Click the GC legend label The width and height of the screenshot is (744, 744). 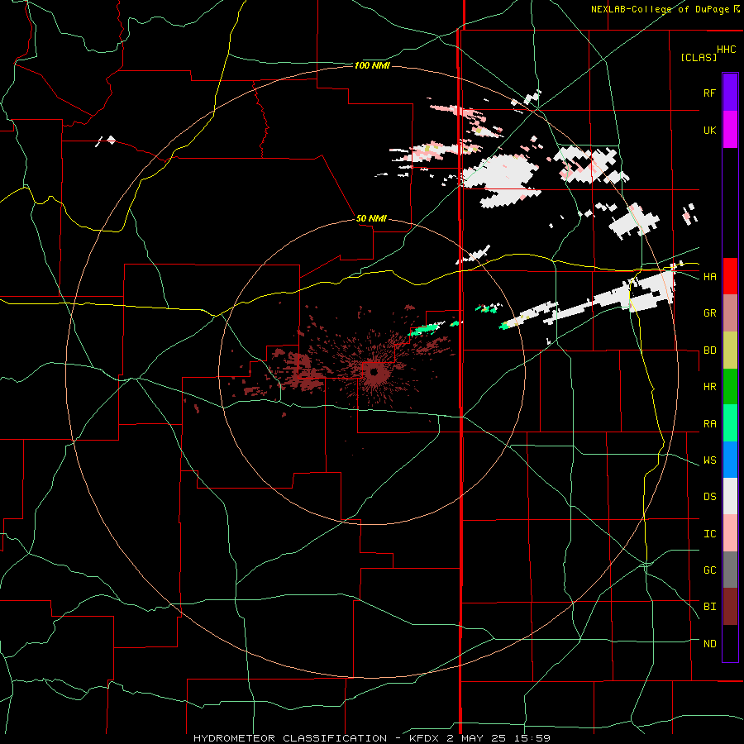(709, 570)
